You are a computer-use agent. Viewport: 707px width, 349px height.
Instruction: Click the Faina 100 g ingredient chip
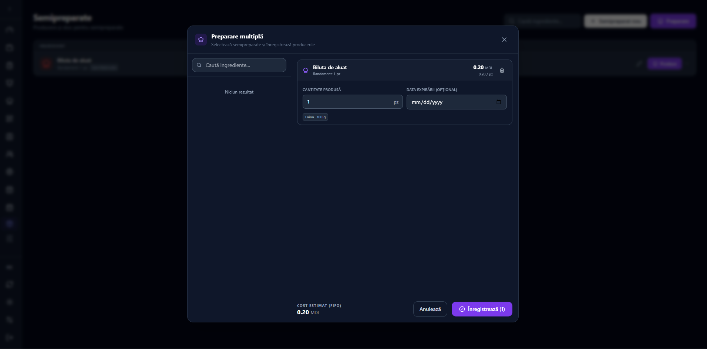click(x=315, y=117)
